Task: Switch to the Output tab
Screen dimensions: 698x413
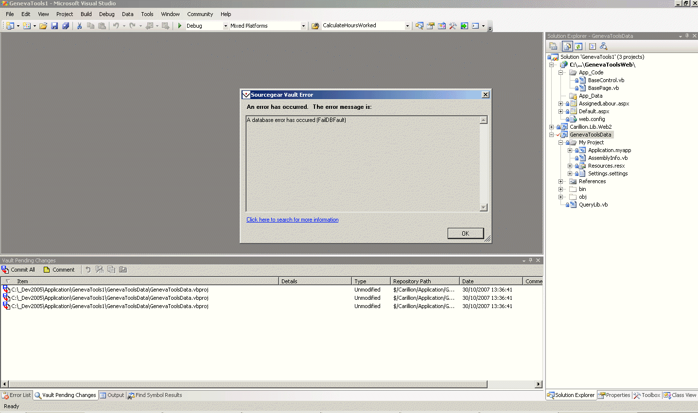Action: [x=112, y=395]
